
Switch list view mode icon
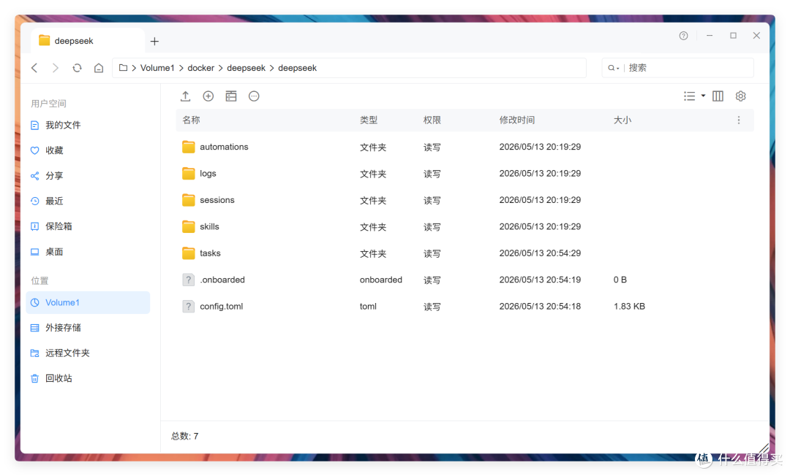[x=689, y=96]
